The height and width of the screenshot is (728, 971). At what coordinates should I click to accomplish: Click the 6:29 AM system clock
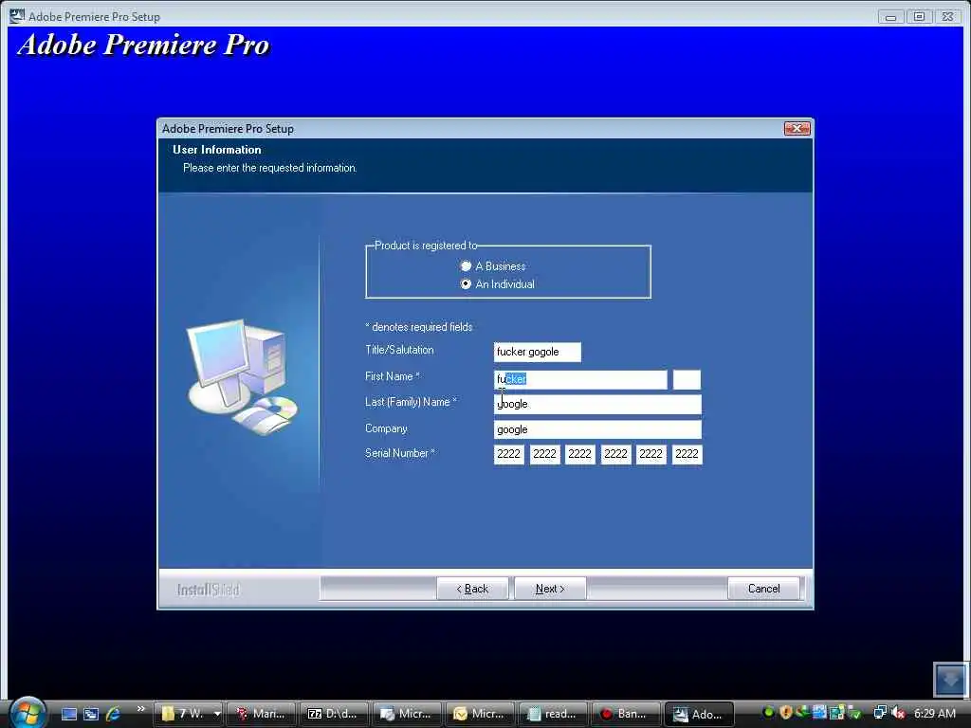click(934, 713)
